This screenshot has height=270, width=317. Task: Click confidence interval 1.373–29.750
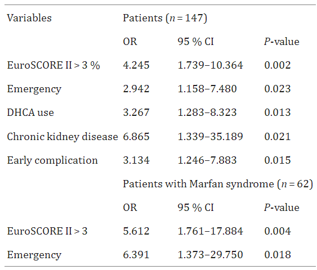(210, 255)
